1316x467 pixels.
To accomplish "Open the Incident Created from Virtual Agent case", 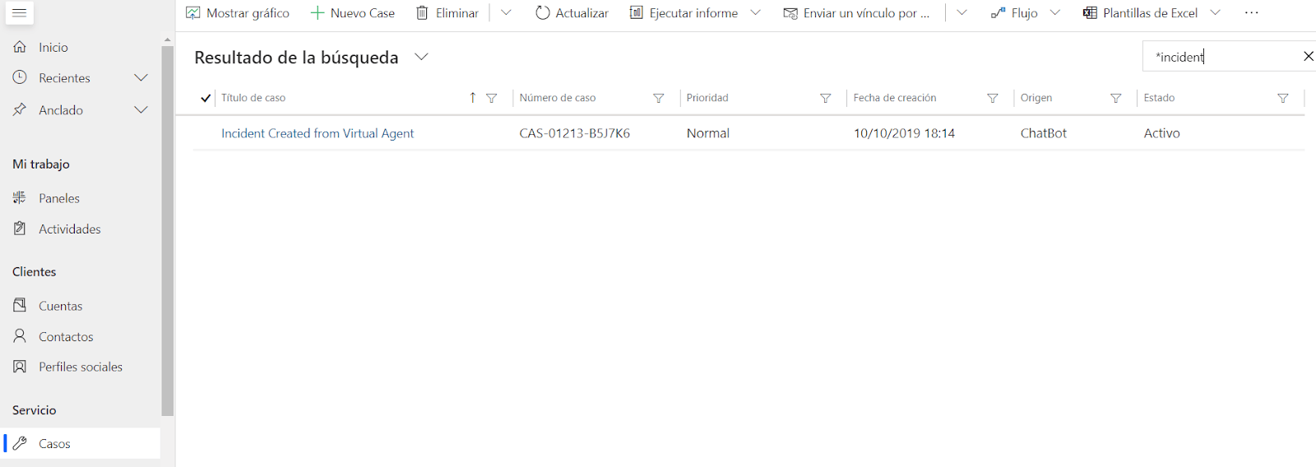I will tap(317, 133).
